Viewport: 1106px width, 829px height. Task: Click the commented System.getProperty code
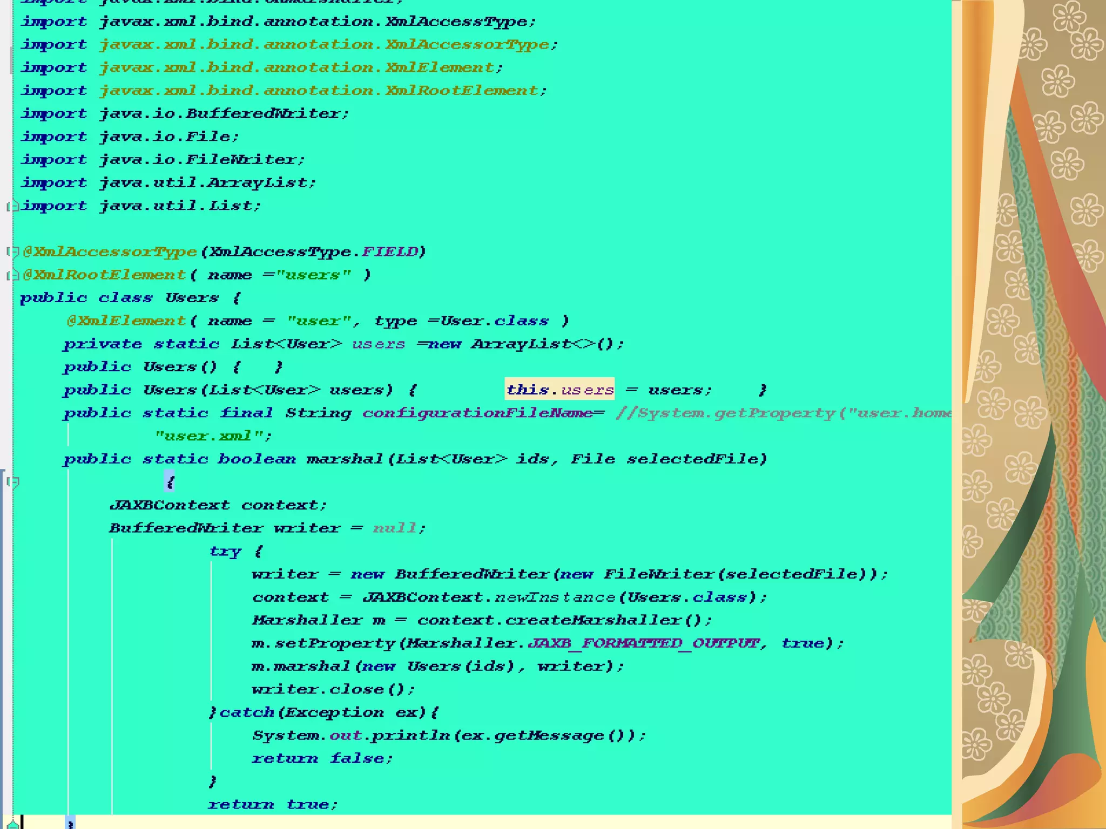click(783, 413)
